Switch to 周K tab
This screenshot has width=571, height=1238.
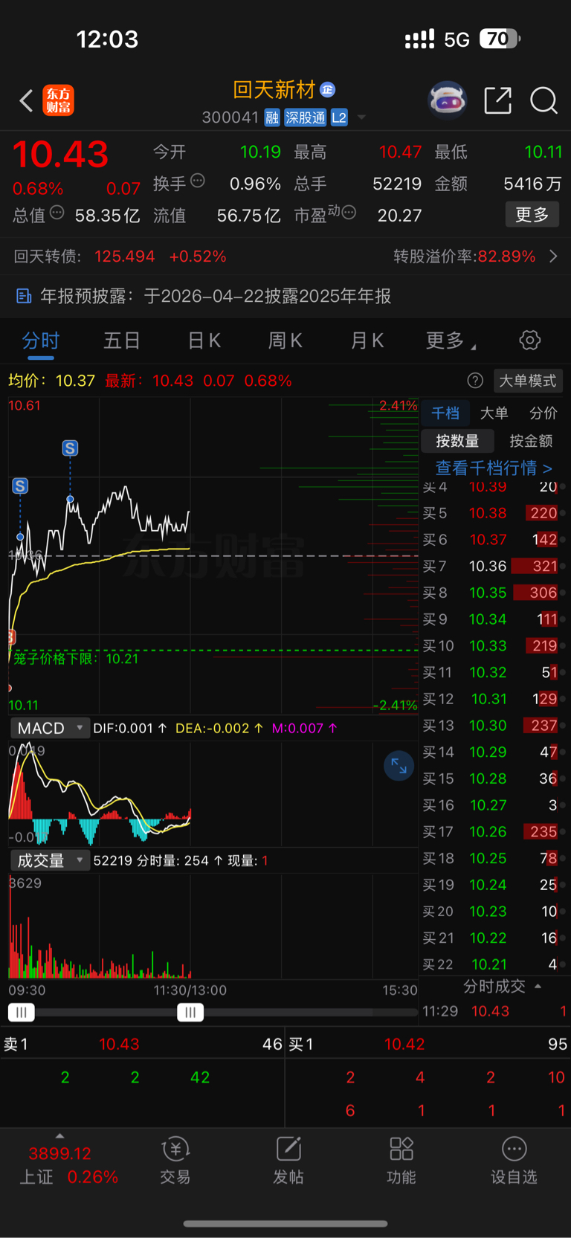[x=285, y=341]
